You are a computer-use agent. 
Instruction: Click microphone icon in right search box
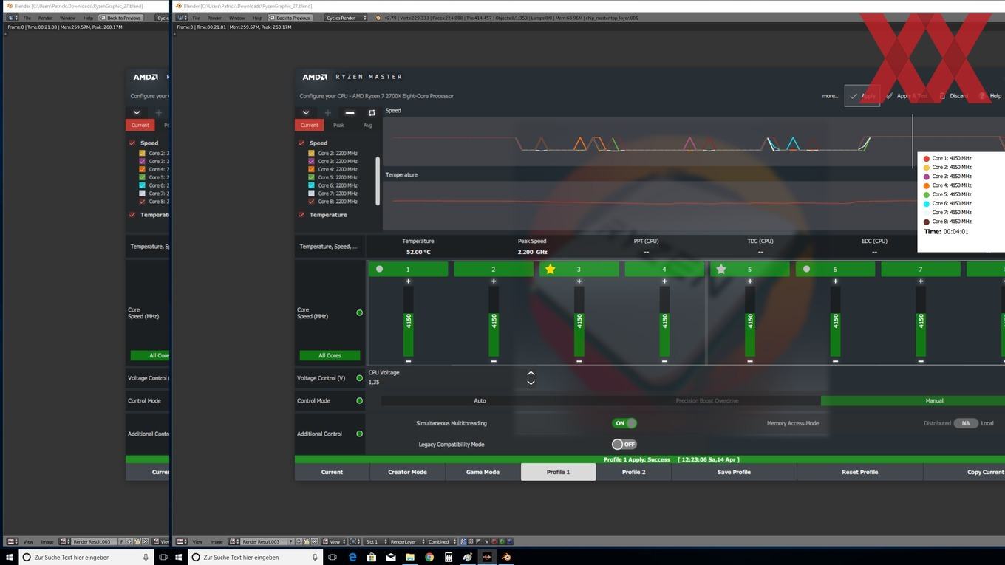pyautogui.click(x=315, y=558)
